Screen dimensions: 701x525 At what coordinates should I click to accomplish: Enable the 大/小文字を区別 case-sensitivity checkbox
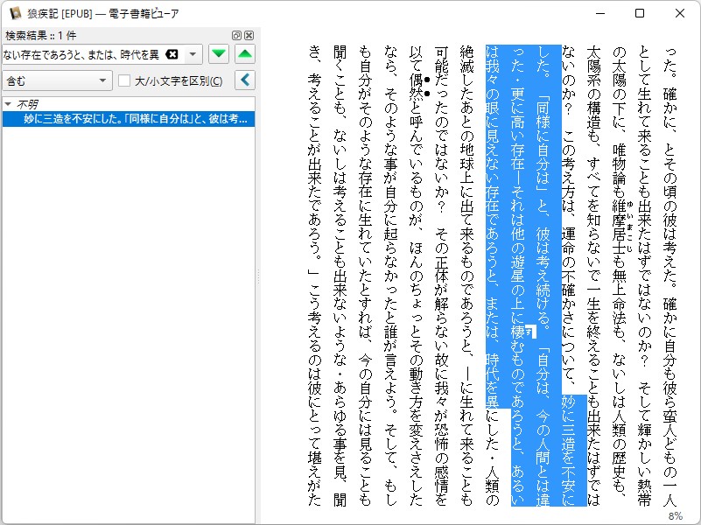click(x=123, y=80)
